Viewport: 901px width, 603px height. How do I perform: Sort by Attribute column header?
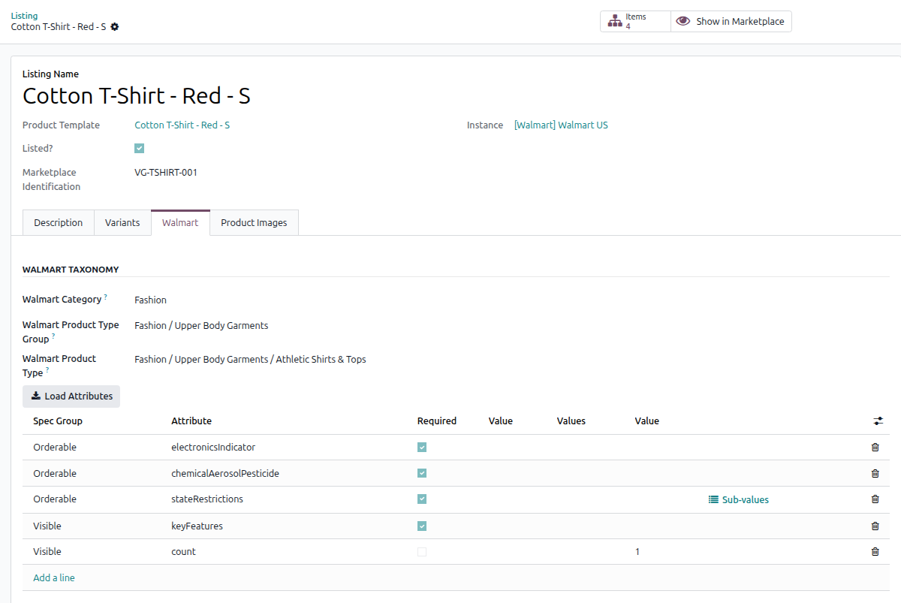(191, 421)
